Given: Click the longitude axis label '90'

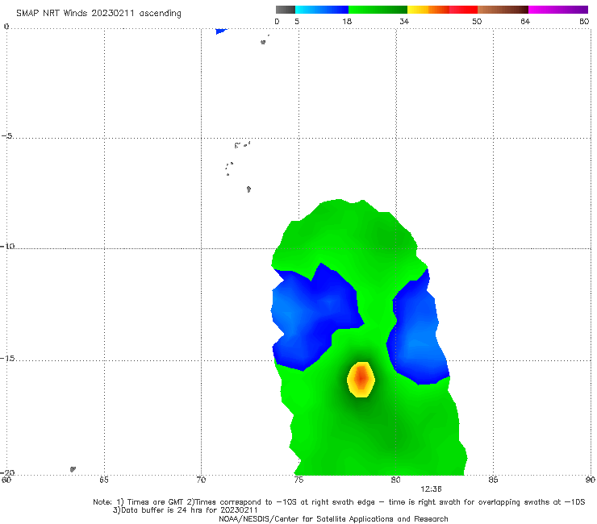Looking at the screenshot, I should pos(591,480).
